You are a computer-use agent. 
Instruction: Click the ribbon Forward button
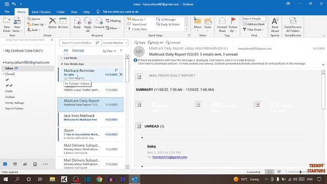99,23
